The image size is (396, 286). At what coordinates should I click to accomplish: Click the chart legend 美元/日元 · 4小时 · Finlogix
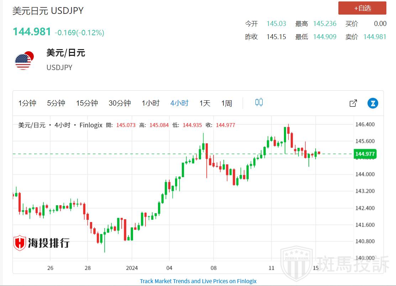[60, 125]
